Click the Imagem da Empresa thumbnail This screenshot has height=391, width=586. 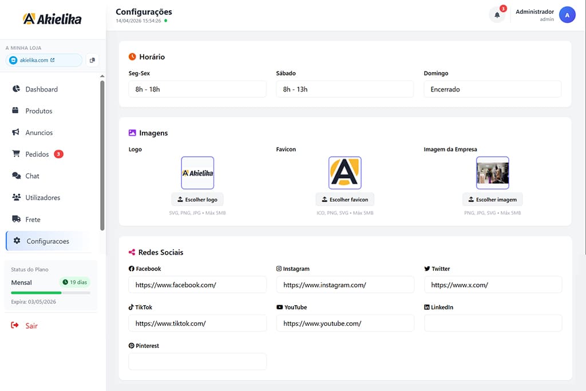click(492, 173)
